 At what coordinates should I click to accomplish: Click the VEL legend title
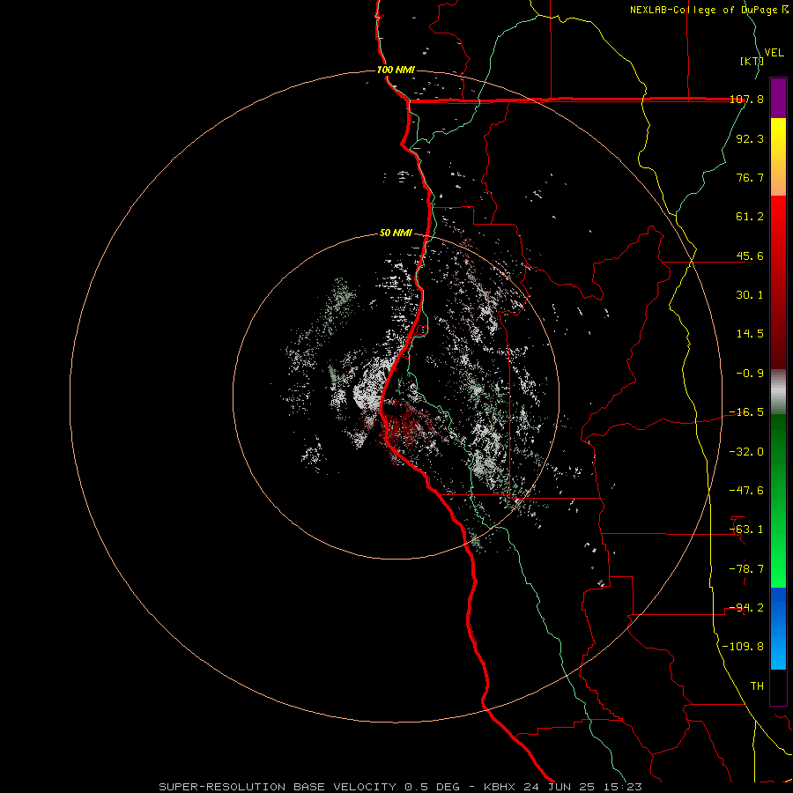(x=774, y=53)
